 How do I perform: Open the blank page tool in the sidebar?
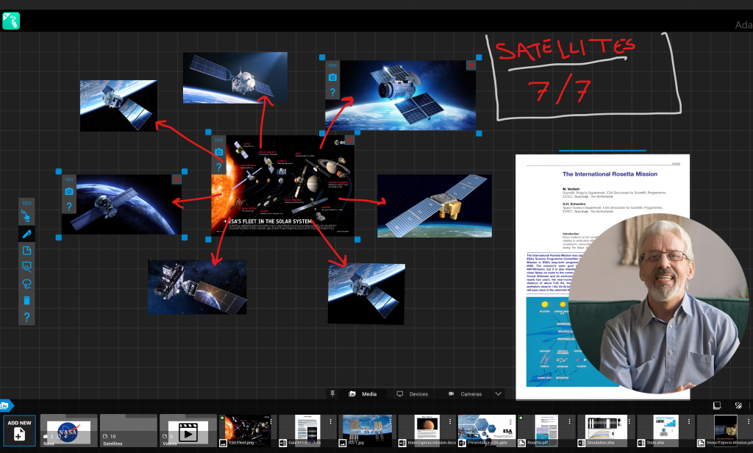pos(26,249)
